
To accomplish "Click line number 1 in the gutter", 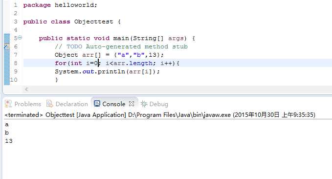I will coord(16,5).
